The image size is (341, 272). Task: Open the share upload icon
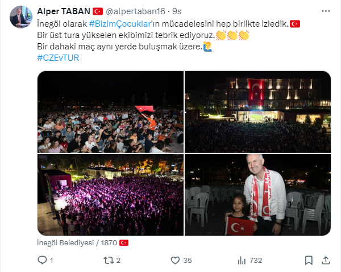[x=326, y=260]
